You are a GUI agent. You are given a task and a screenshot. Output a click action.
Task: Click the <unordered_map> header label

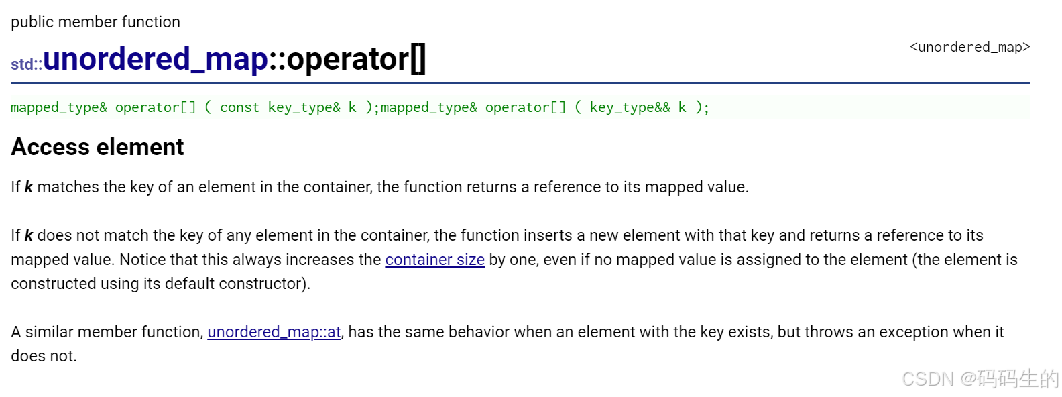(969, 47)
